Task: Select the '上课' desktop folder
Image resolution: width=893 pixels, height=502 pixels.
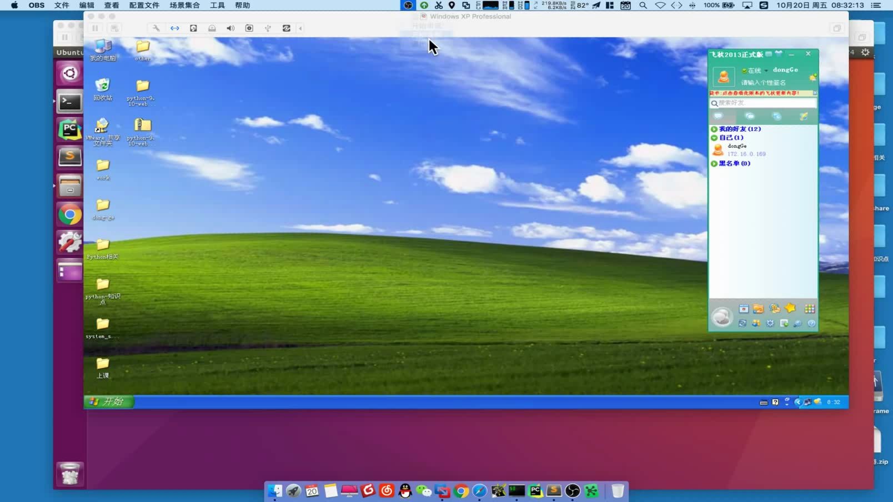Action: [103, 368]
